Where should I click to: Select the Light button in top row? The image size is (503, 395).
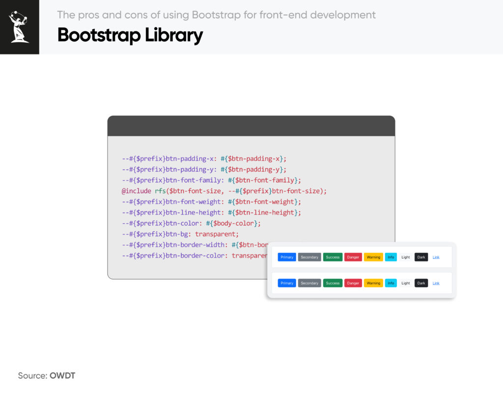click(405, 257)
